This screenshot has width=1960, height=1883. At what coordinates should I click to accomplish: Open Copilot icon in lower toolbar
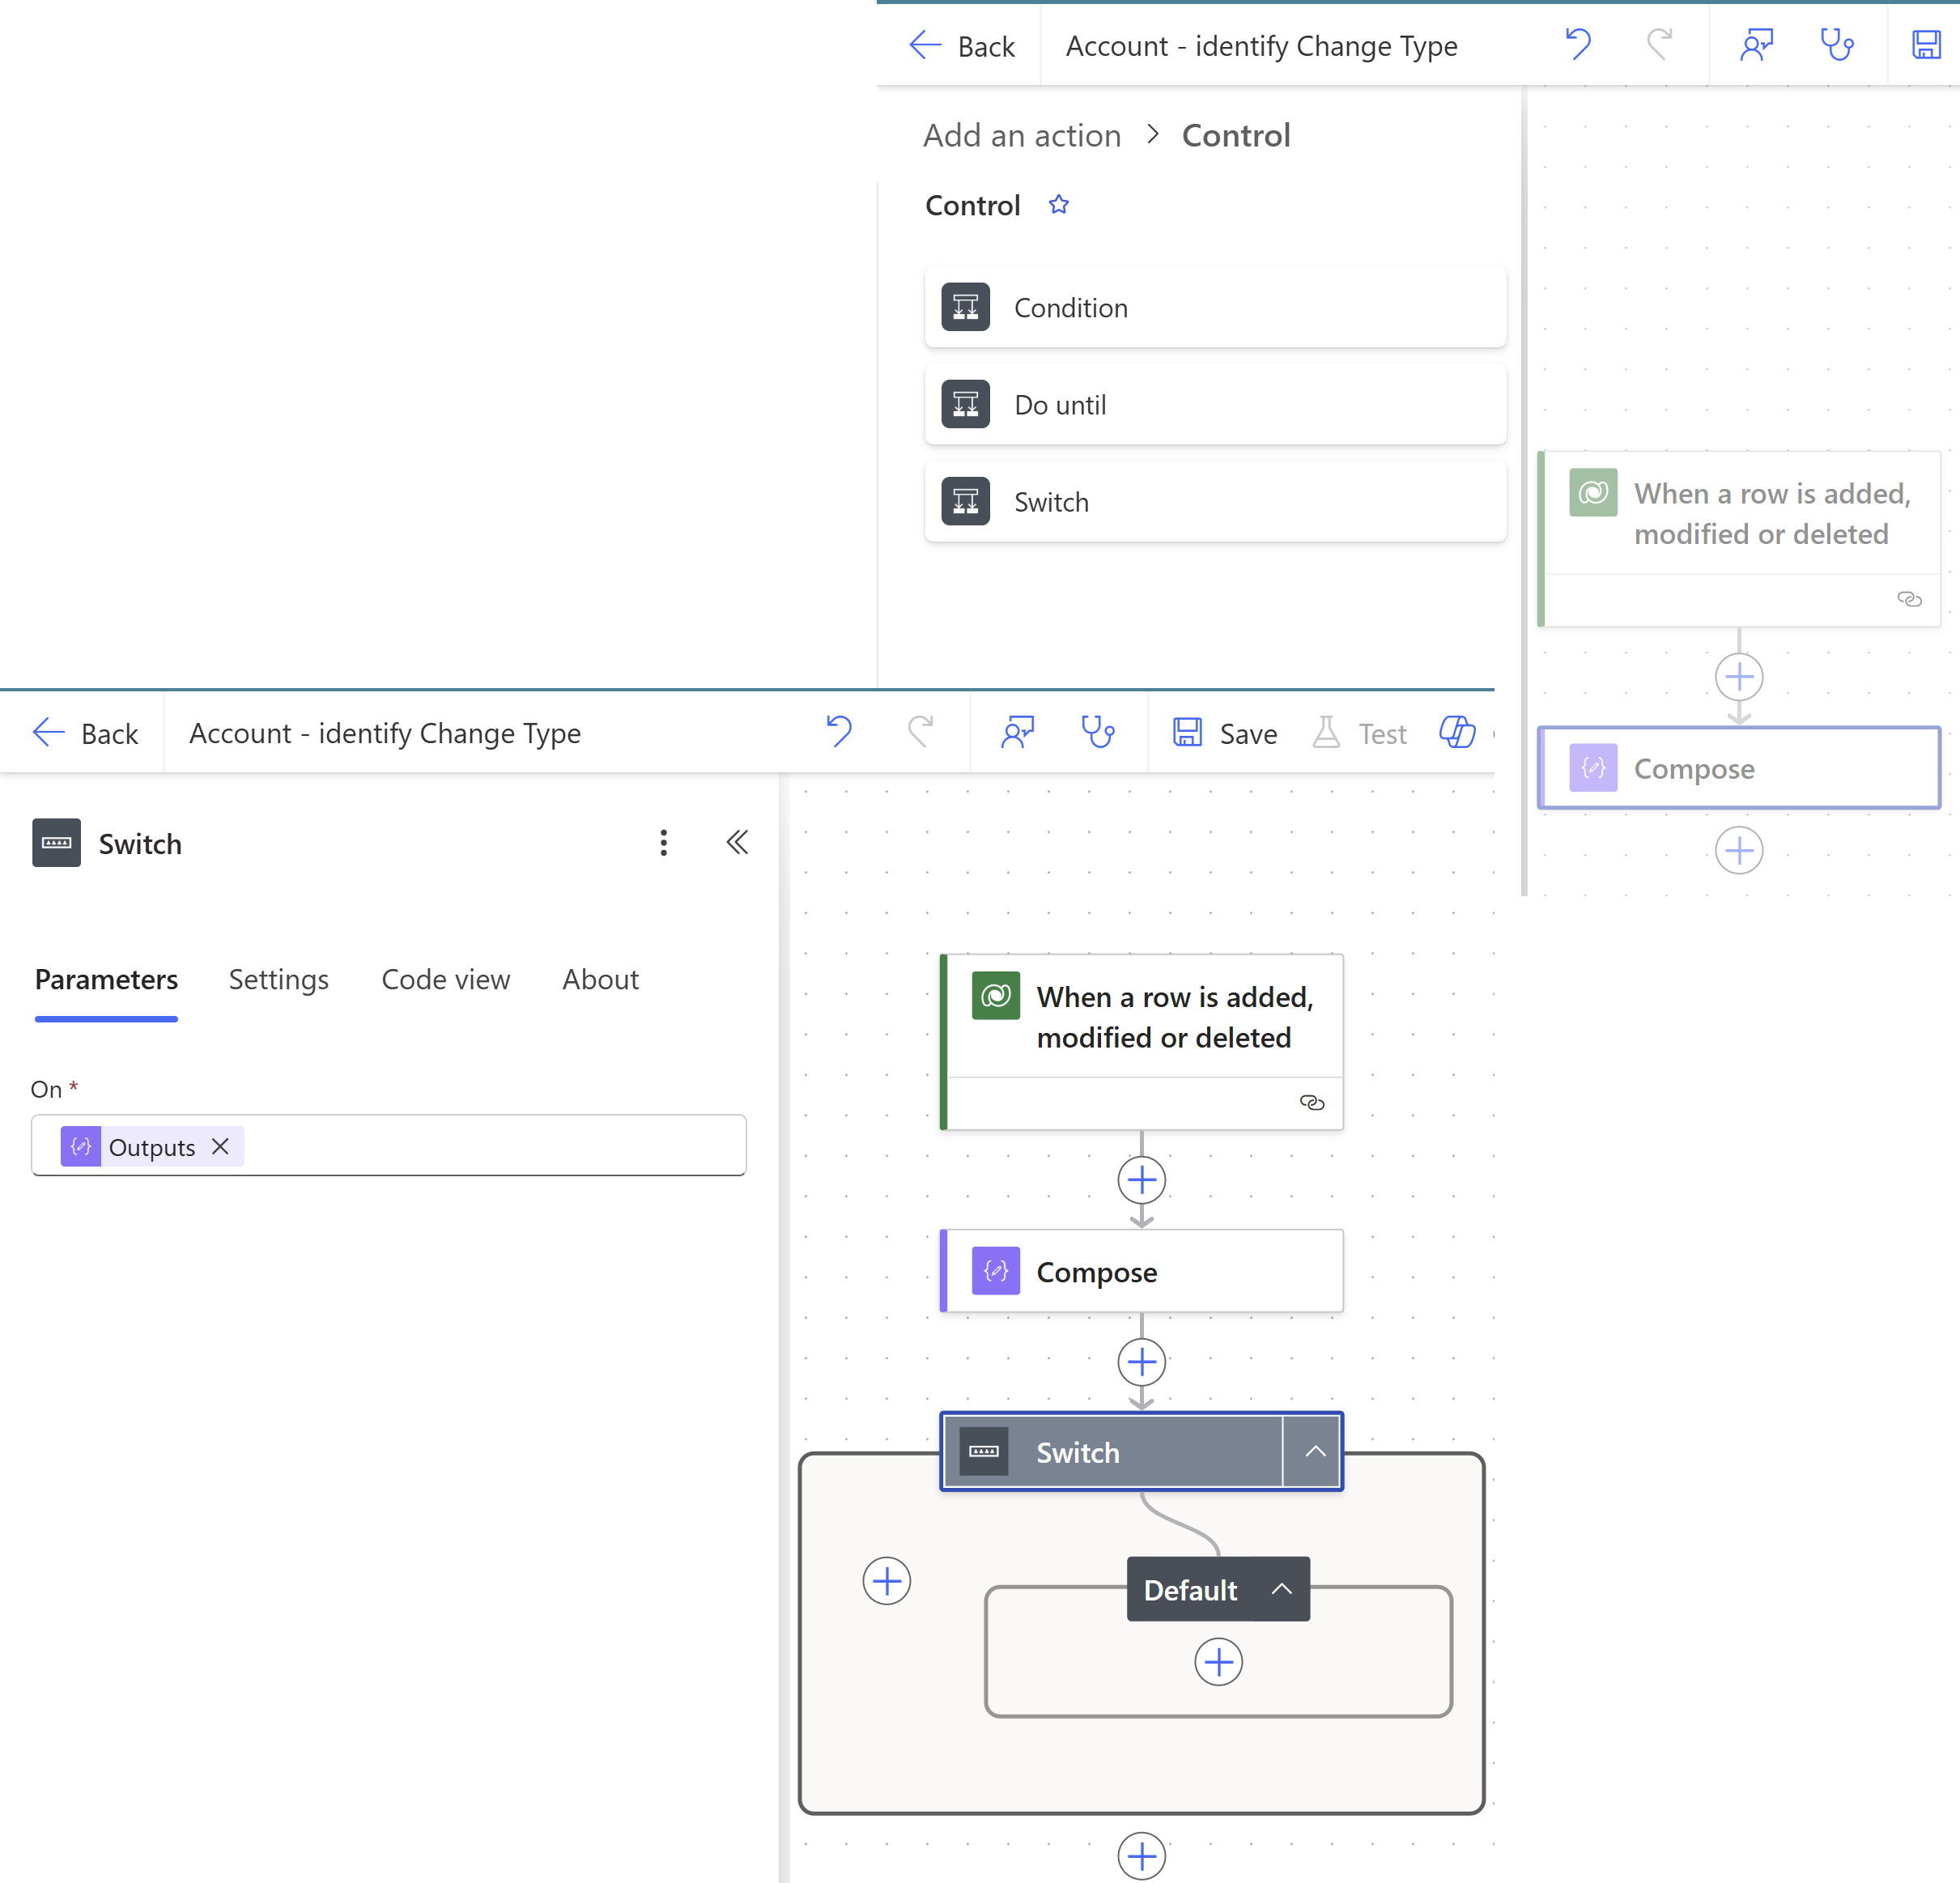click(1457, 732)
